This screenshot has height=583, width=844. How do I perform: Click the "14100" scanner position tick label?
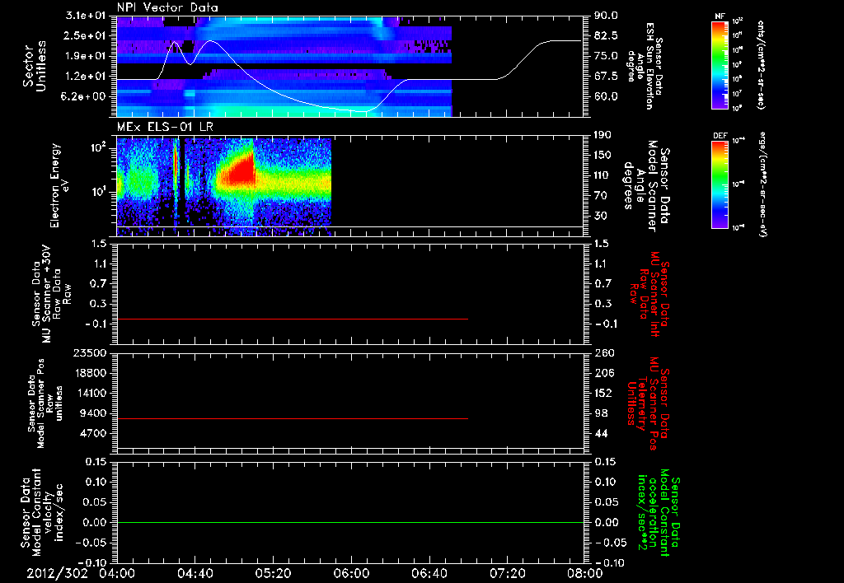pyautogui.click(x=91, y=393)
